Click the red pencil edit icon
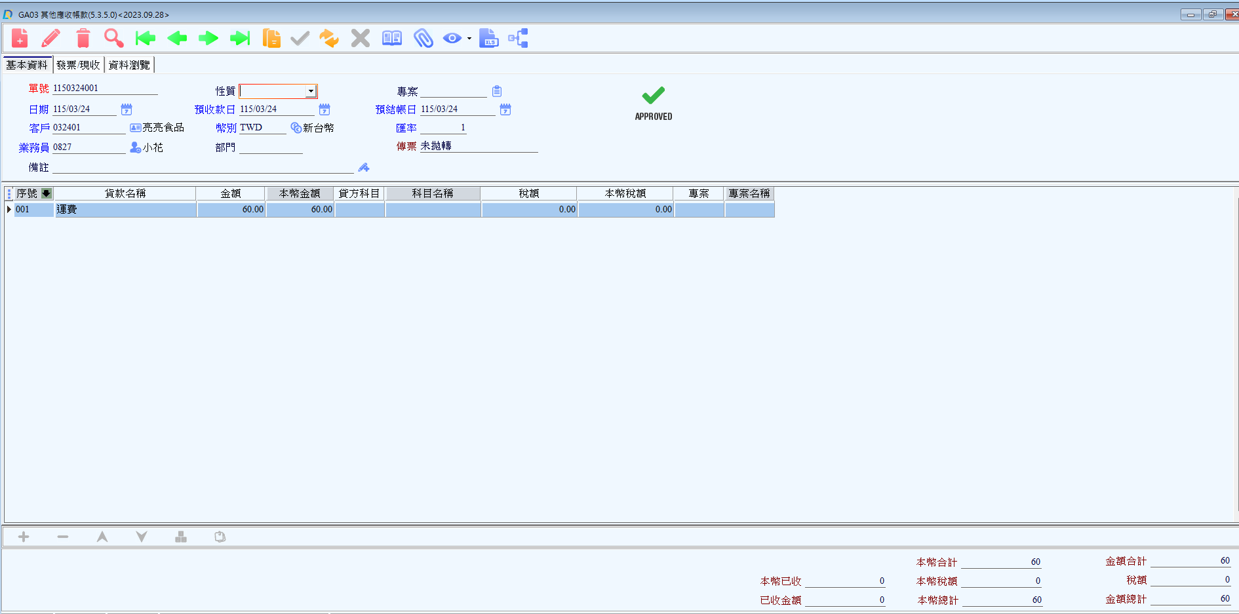The height and width of the screenshot is (614, 1239). pos(51,39)
